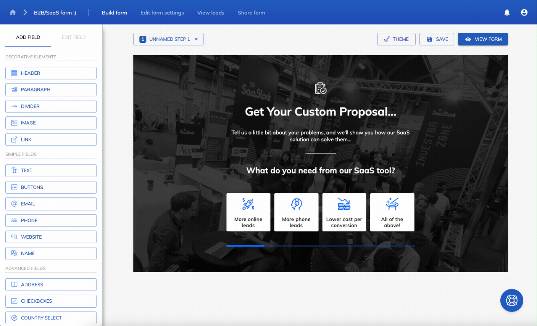Open notifications bell icon
This screenshot has height=326, width=537.
507,13
